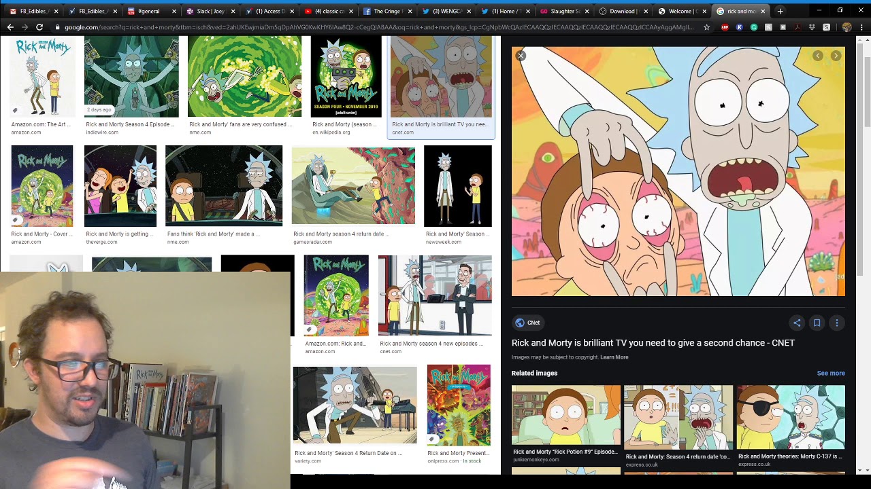Bookmark this page with star icon

[706, 27]
